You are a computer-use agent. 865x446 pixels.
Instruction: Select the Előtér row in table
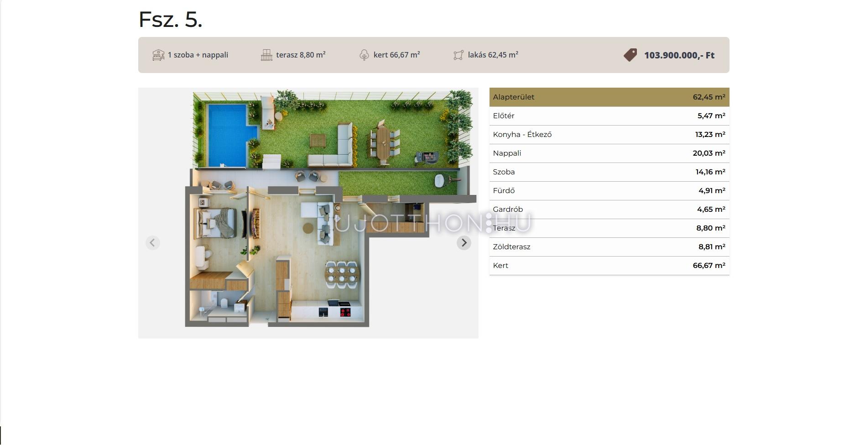[x=609, y=116]
